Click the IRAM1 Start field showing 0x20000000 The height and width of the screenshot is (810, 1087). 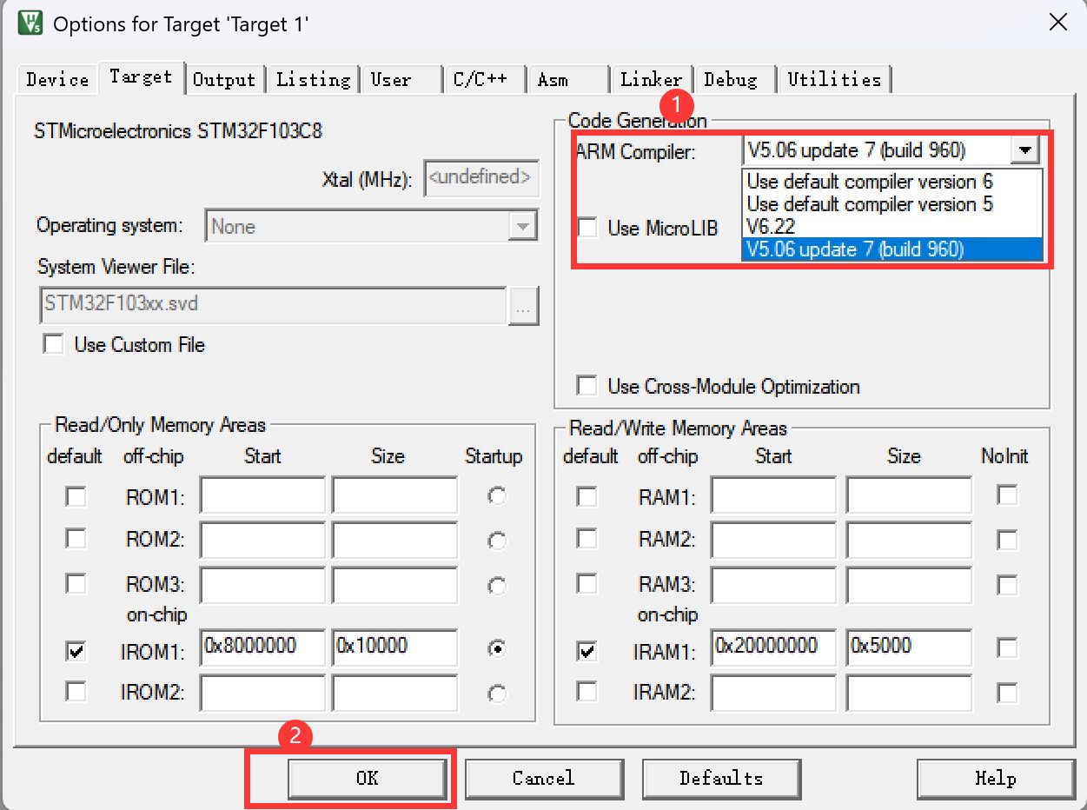click(772, 647)
